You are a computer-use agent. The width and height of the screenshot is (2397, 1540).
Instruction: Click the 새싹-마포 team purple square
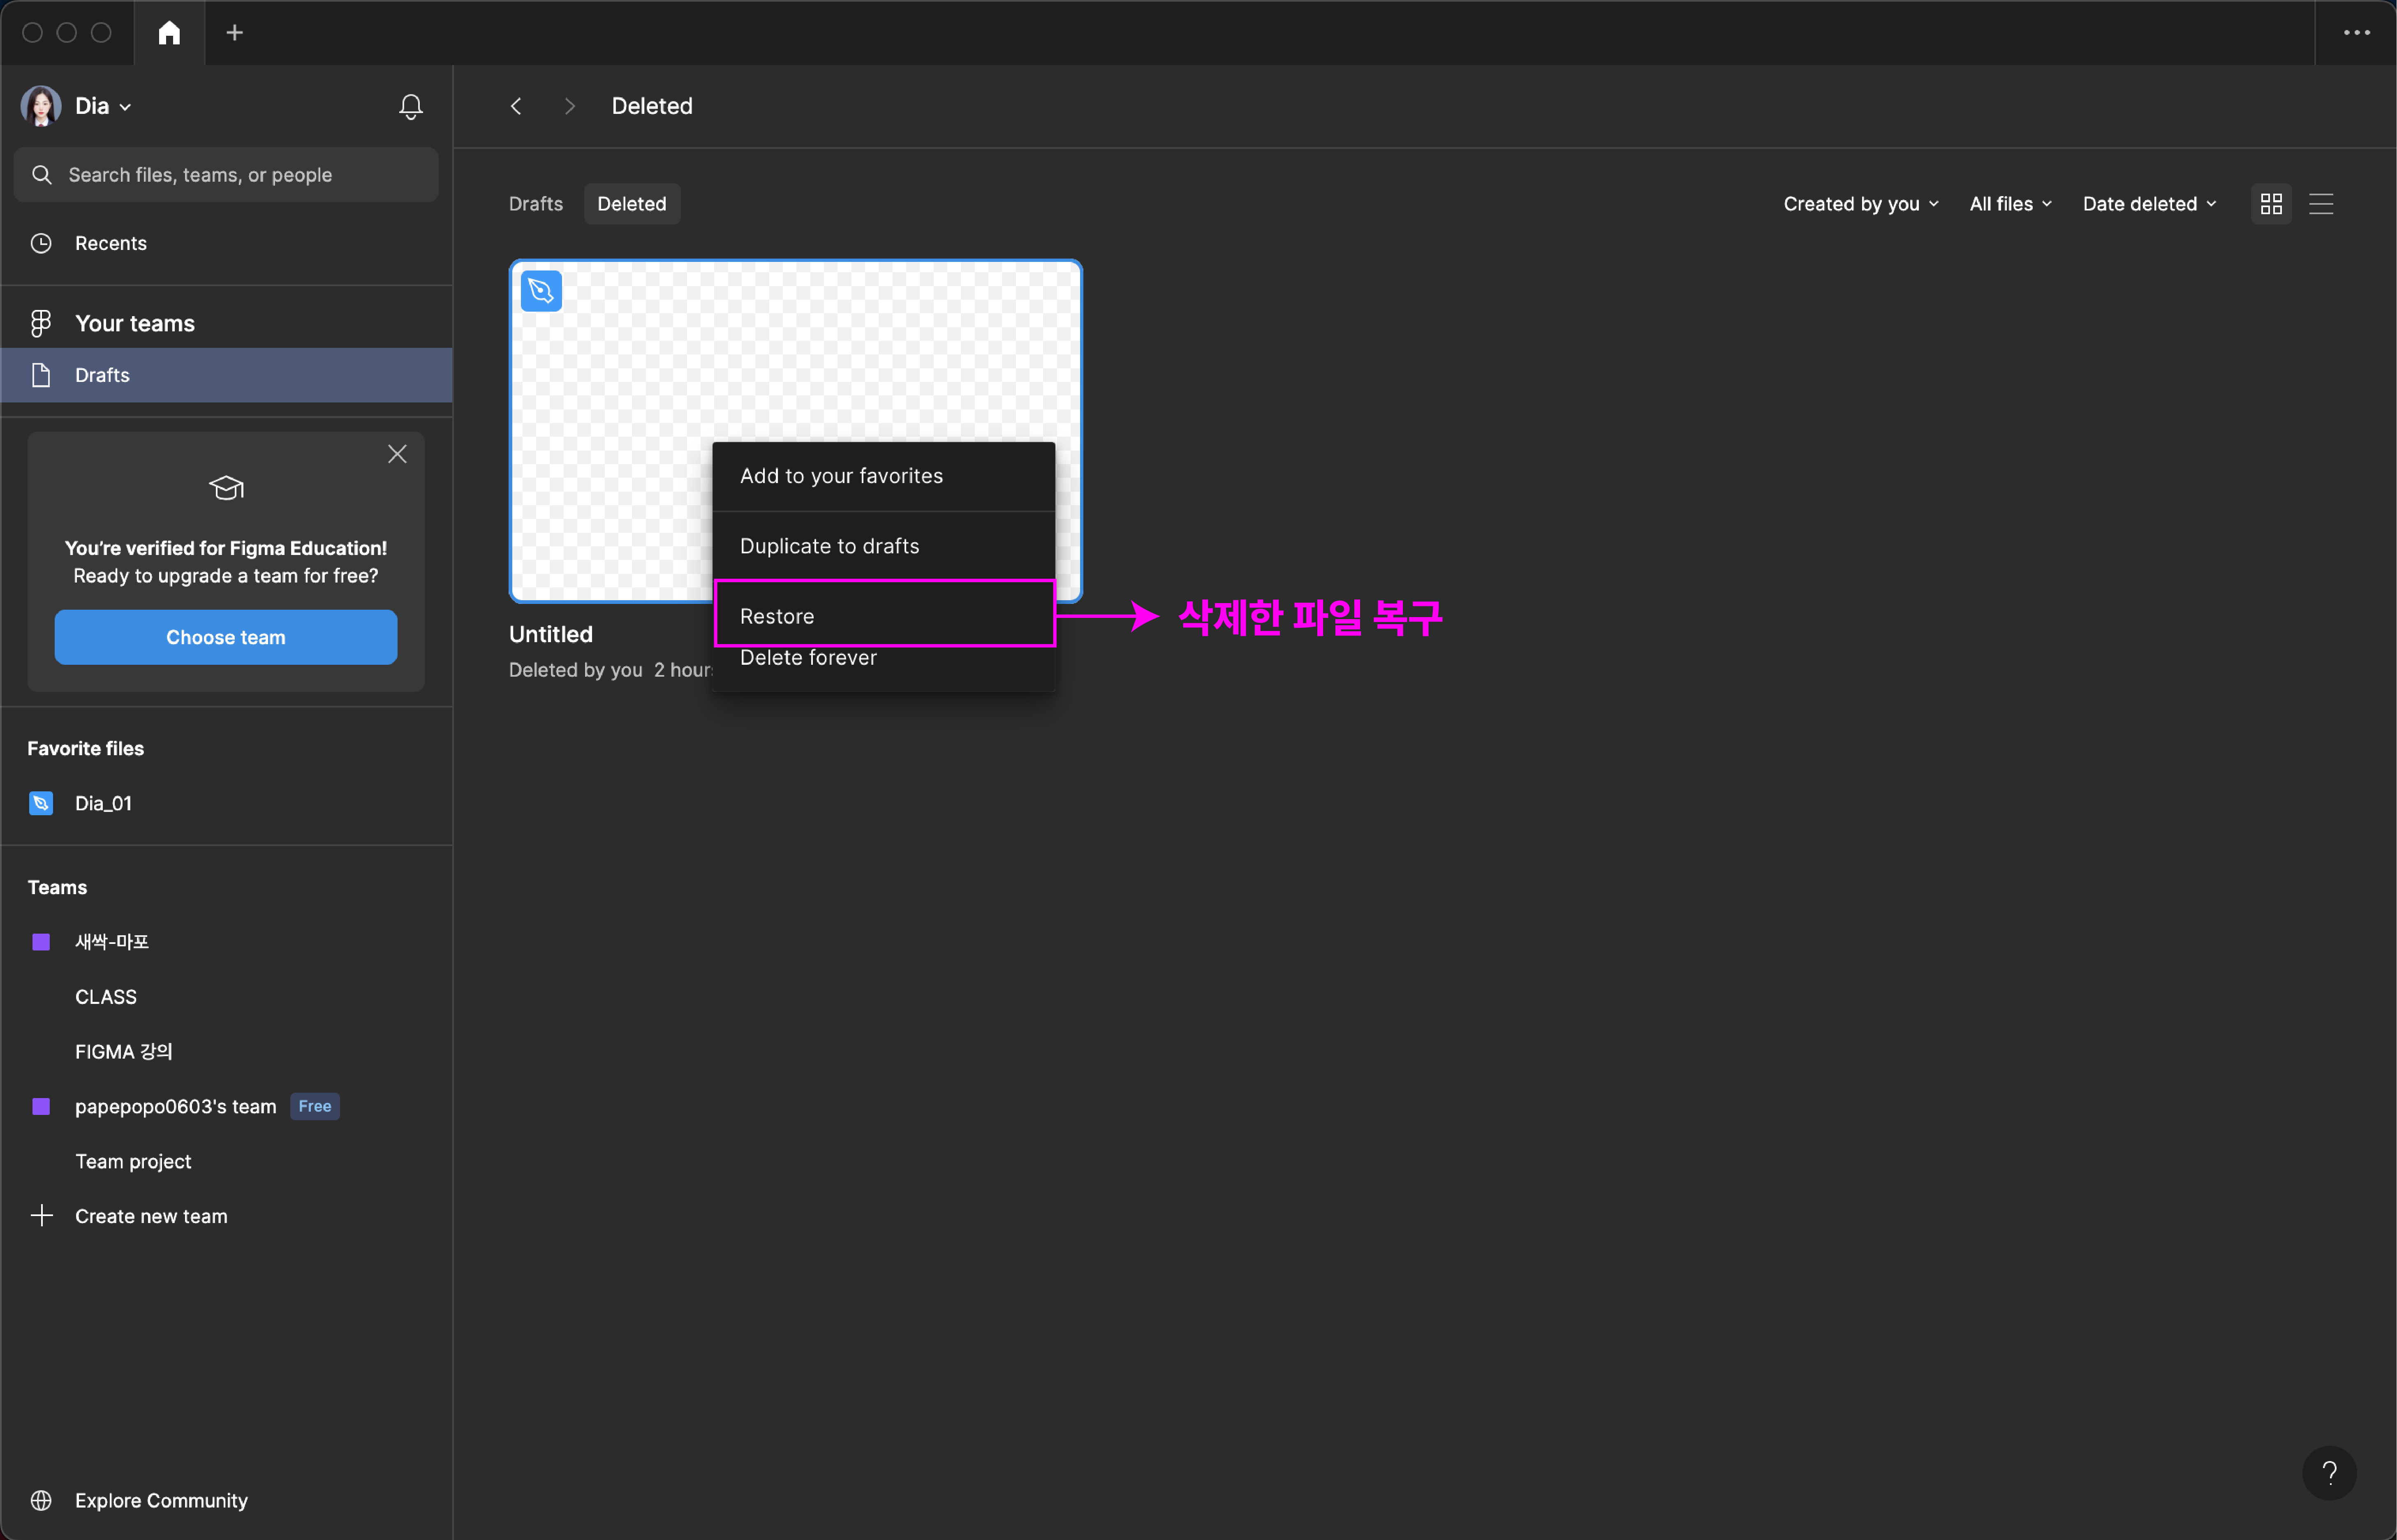click(x=41, y=942)
